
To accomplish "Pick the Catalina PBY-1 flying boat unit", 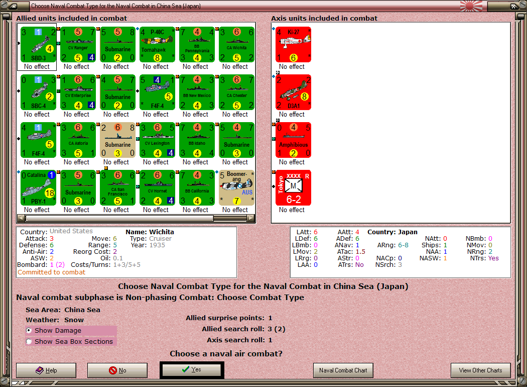I will 38,188.
